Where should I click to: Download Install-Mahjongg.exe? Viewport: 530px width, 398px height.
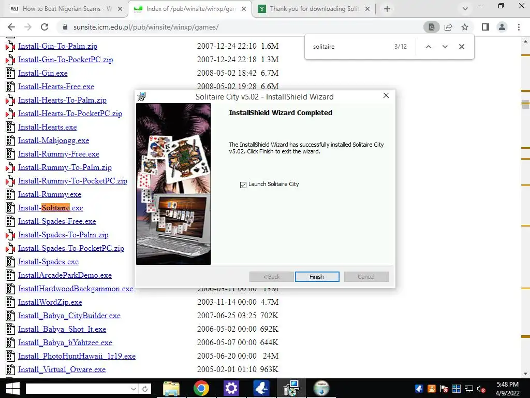54,140
